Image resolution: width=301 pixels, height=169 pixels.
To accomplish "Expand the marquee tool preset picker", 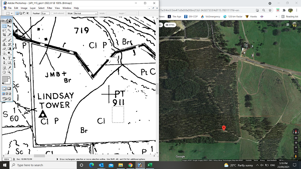I will 11,13.
